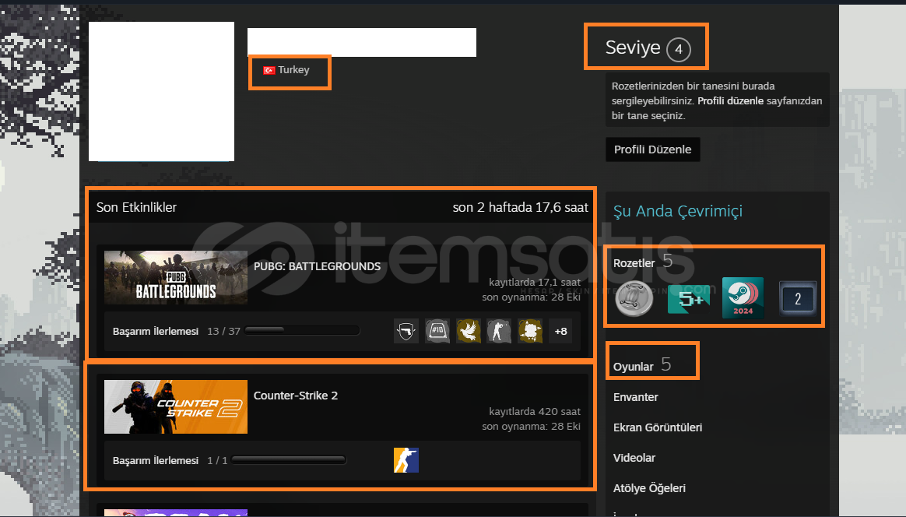Open the PUBG: BATTLEGROUNDS game title
906x517 pixels.
tap(318, 266)
